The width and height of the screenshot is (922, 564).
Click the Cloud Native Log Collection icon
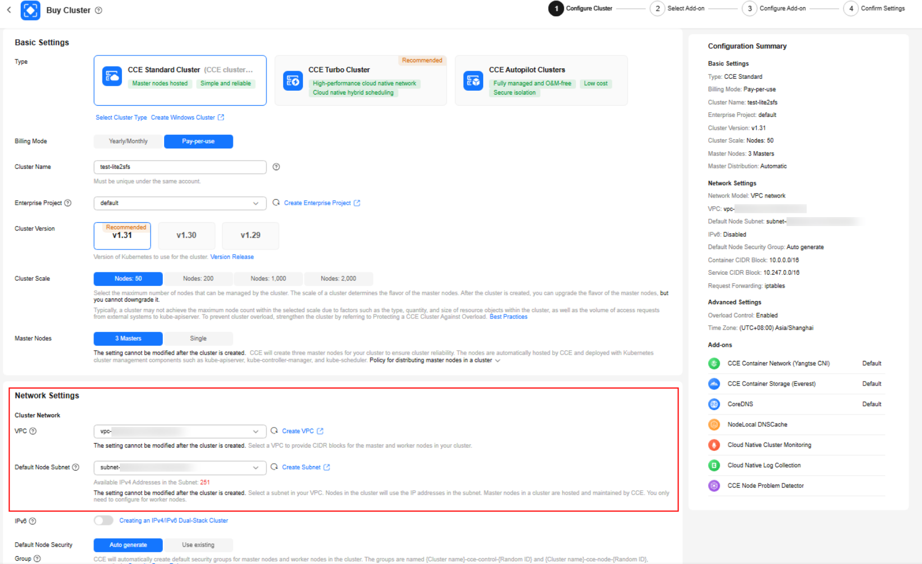[x=714, y=466]
